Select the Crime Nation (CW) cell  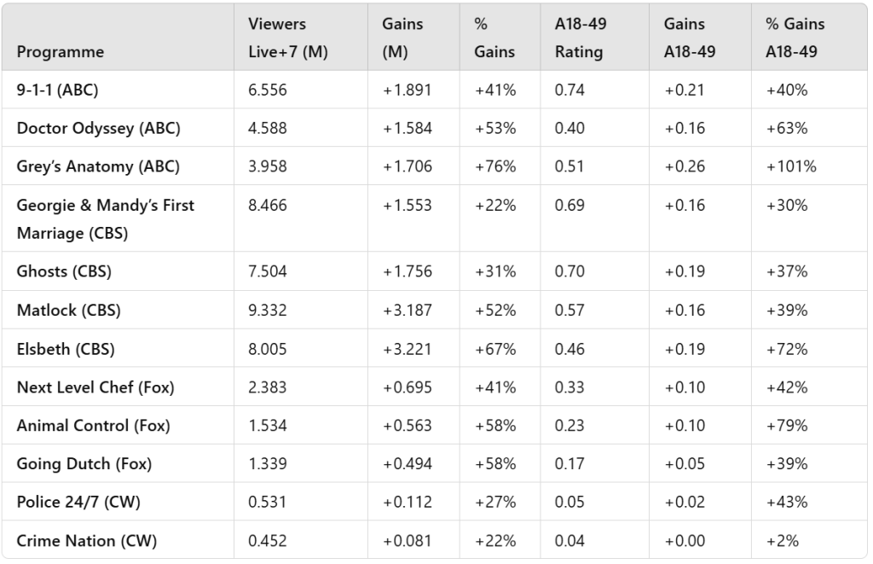pyautogui.click(x=86, y=540)
